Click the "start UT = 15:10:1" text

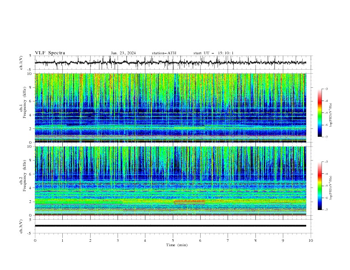(213, 53)
